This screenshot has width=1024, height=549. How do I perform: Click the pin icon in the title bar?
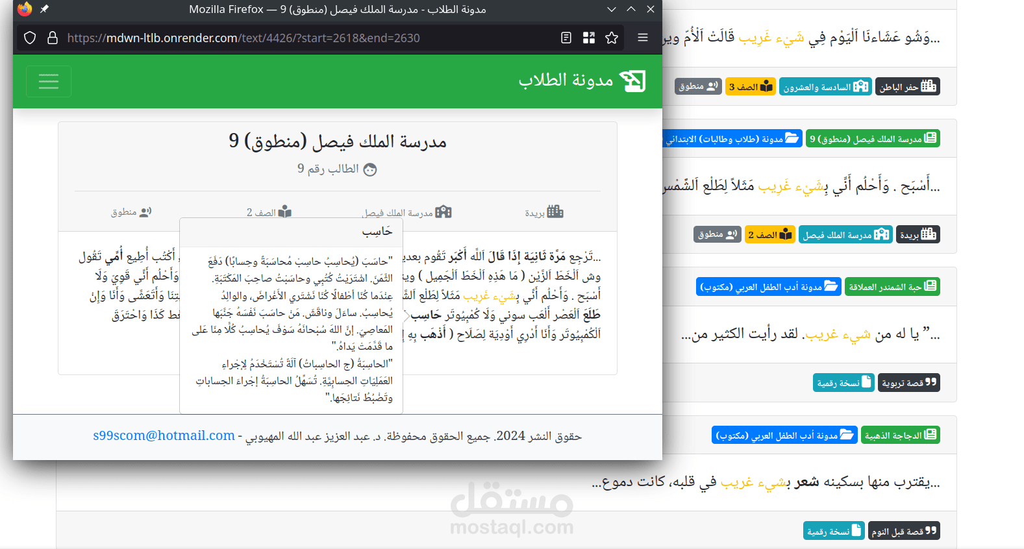pyautogui.click(x=44, y=9)
